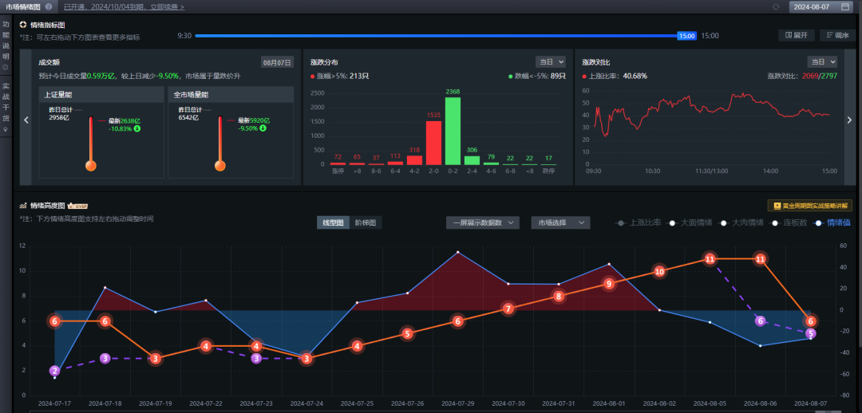Click the 2024-07-29 x-axis date label
This screenshot has width=862, height=413.
[458, 403]
